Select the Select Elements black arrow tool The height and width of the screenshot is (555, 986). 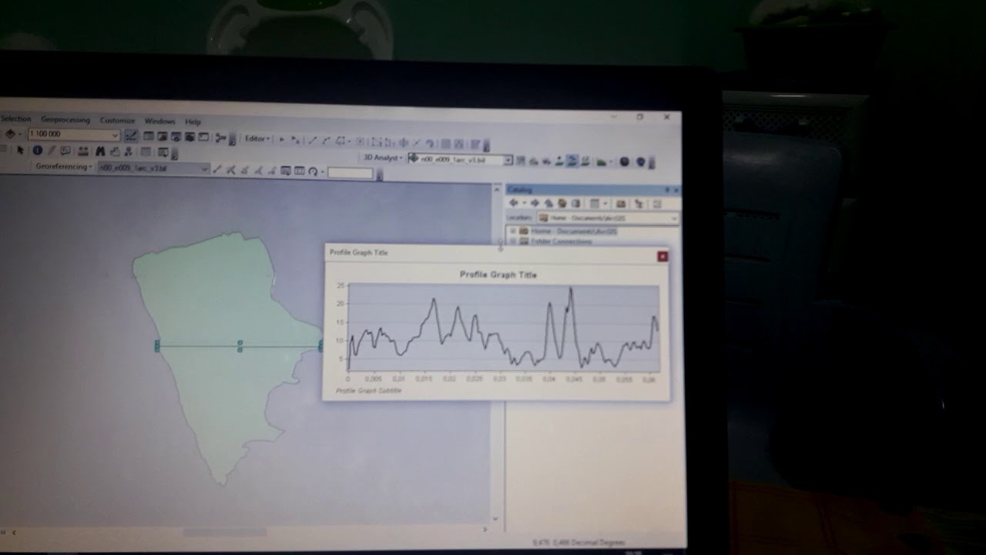(21, 150)
